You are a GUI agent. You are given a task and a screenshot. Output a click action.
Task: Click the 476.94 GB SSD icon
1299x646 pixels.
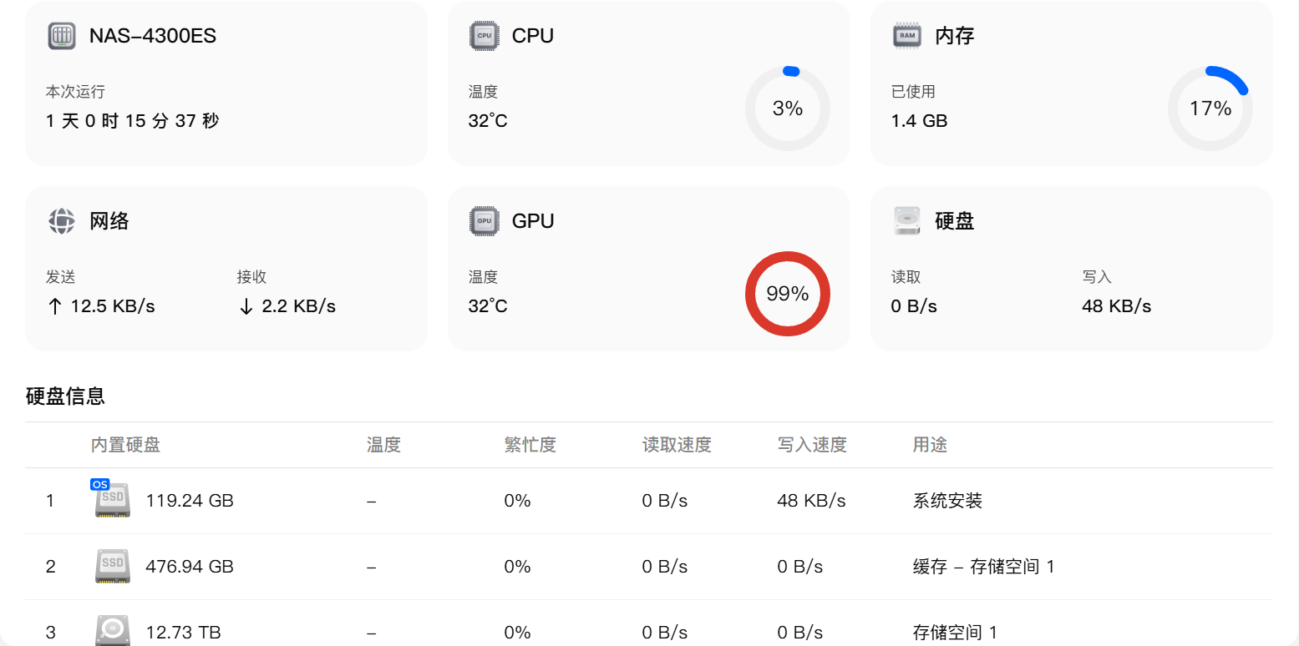[x=112, y=566]
